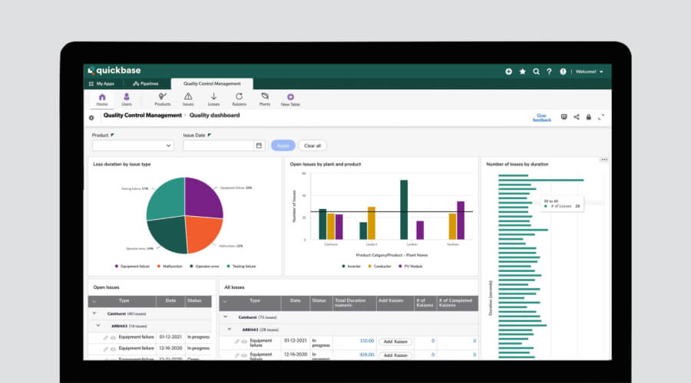Open the help question mark icon
This screenshot has height=383, width=691.
click(549, 71)
